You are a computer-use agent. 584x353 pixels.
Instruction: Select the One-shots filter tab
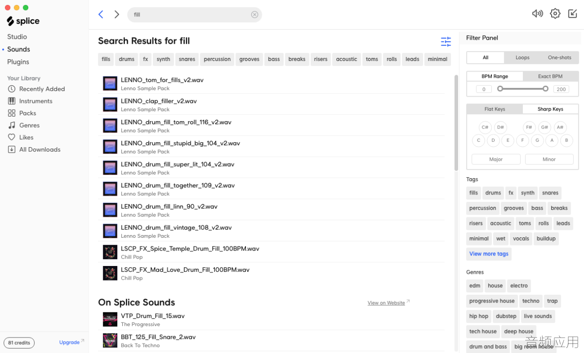coord(559,57)
